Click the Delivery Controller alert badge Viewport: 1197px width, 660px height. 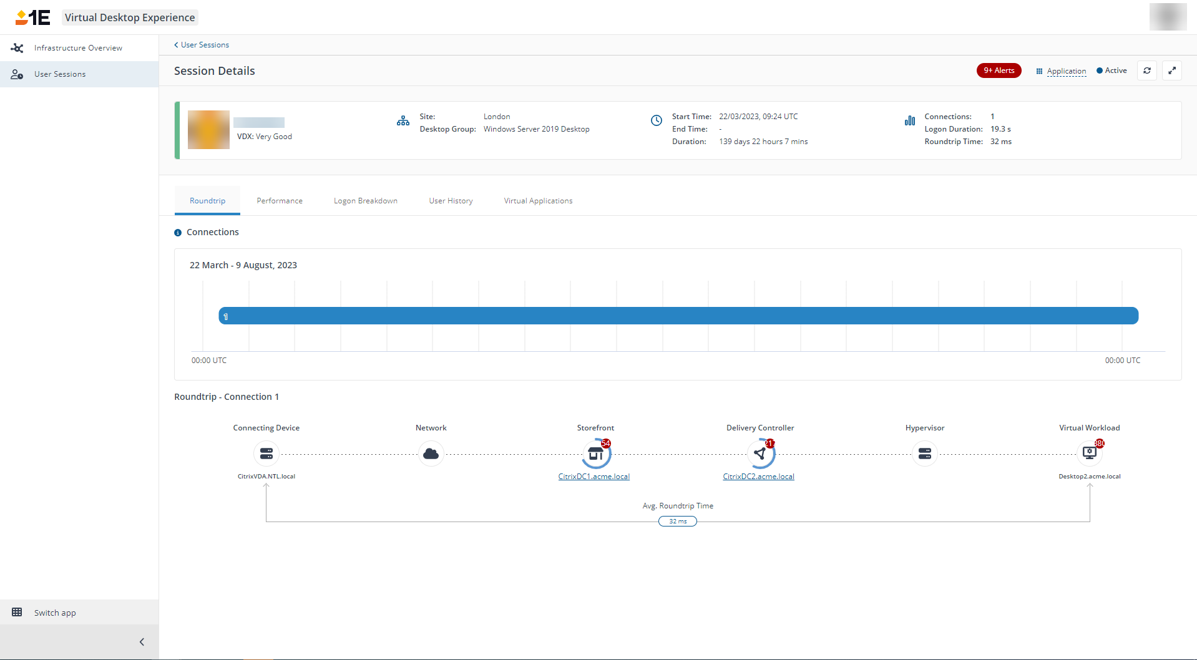click(770, 444)
